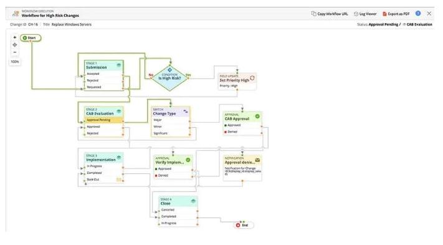Select Cancelled status in Close stage
The image size is (443, 245).
click(178, 209)
